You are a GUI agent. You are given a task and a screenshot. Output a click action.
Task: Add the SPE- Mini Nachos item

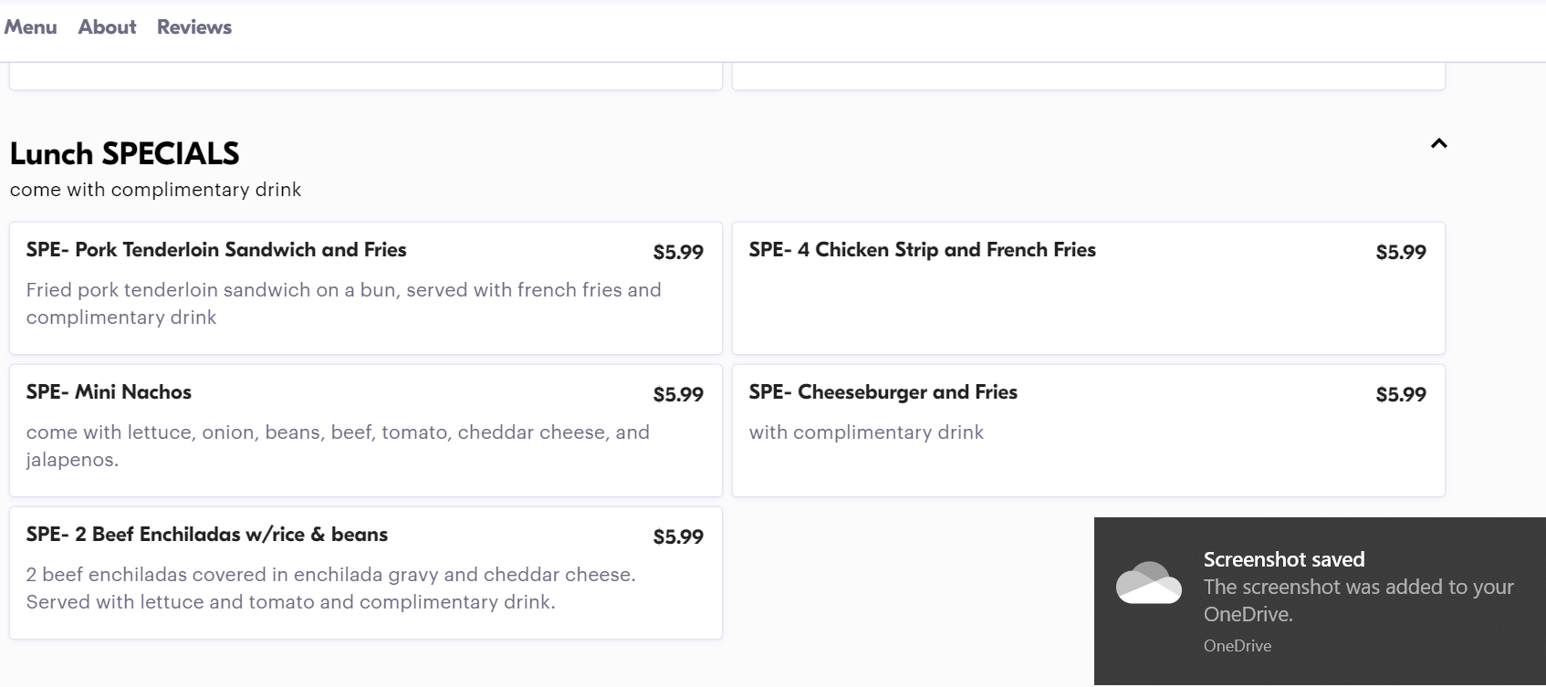click(109, 392)
